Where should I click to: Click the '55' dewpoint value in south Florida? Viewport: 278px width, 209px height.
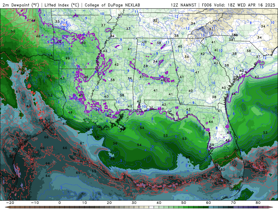236,188
